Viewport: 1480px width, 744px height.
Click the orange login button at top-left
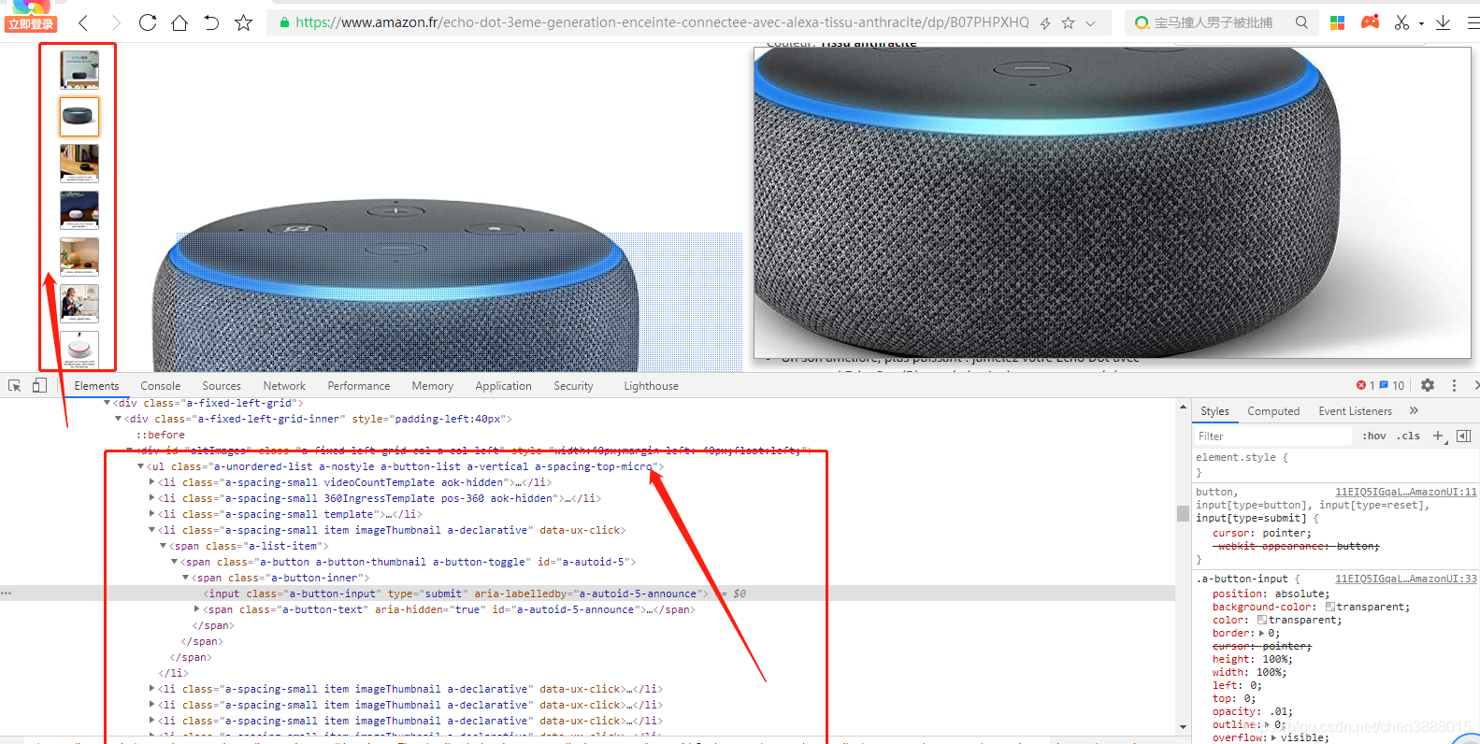pos(31,24)
